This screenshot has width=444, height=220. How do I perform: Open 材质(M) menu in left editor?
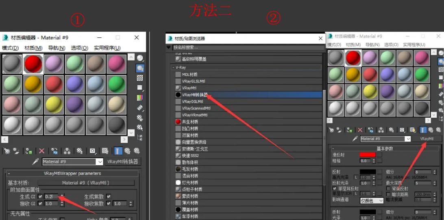(33, 48)
